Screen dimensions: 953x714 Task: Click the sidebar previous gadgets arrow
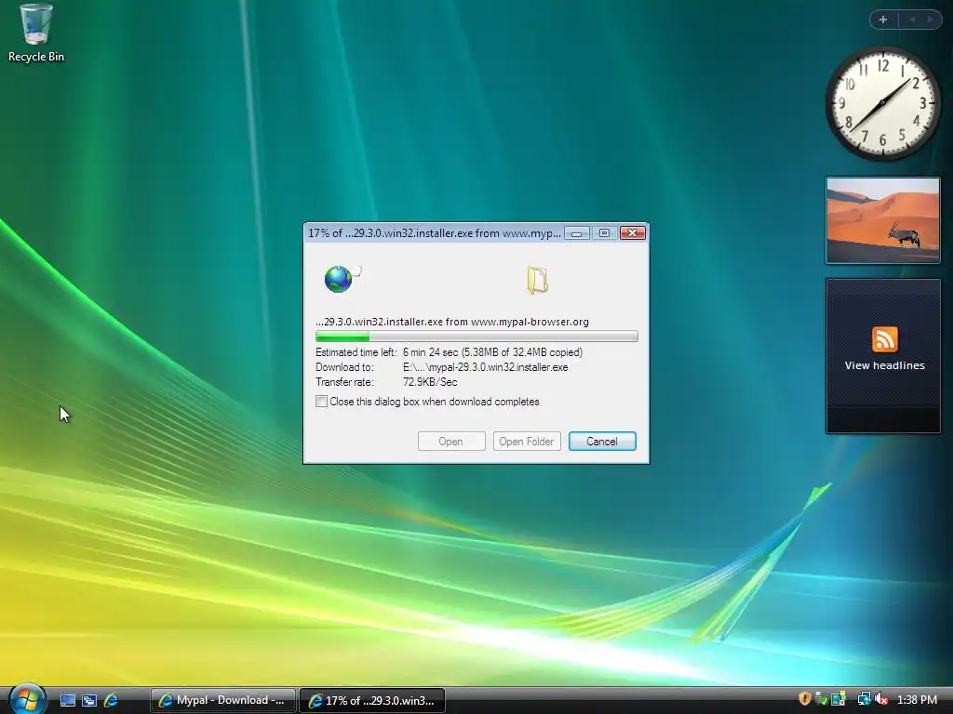912,20
